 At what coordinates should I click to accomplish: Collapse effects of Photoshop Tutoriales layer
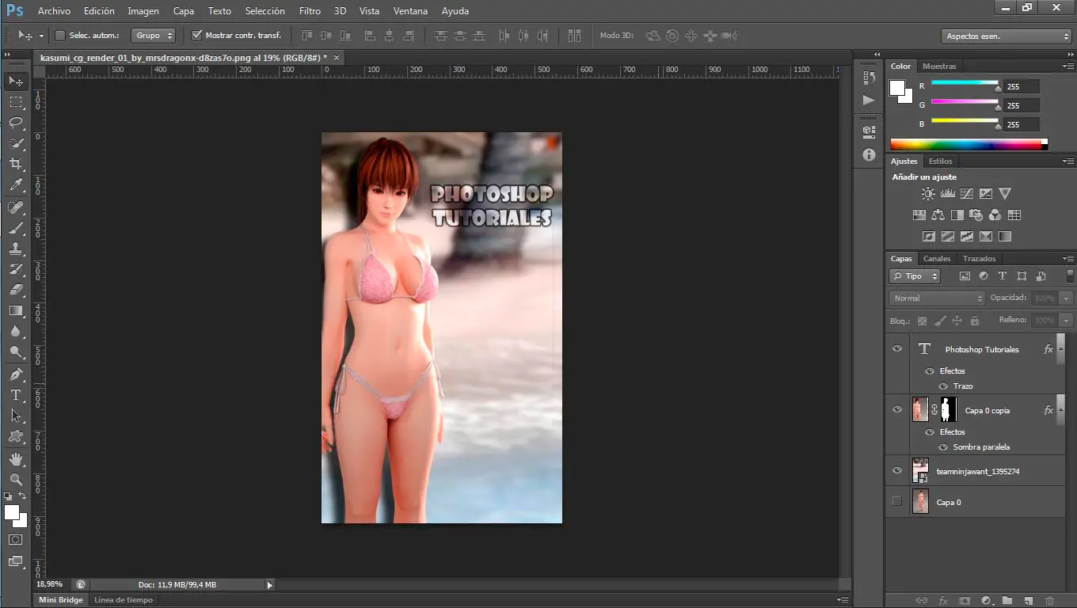tap(1061, 349)
